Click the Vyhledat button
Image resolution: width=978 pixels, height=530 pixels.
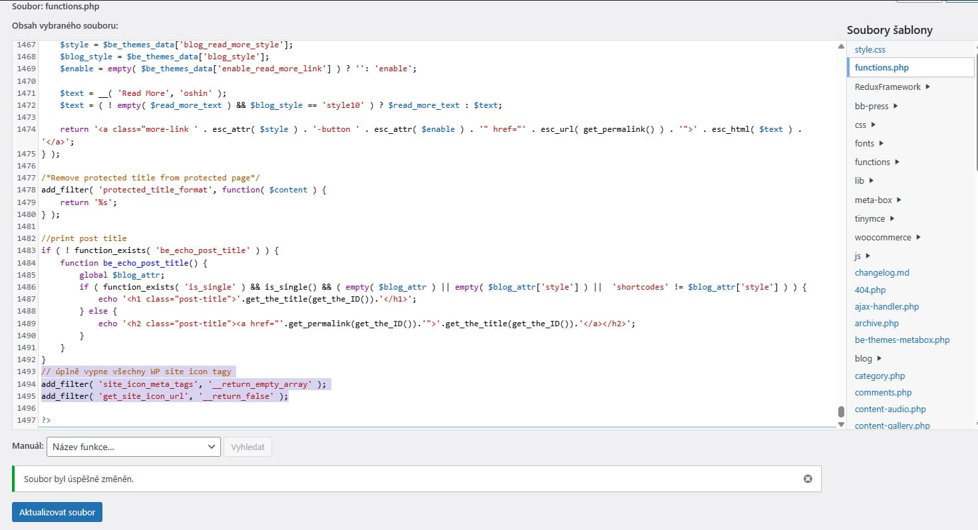[247, 447]
